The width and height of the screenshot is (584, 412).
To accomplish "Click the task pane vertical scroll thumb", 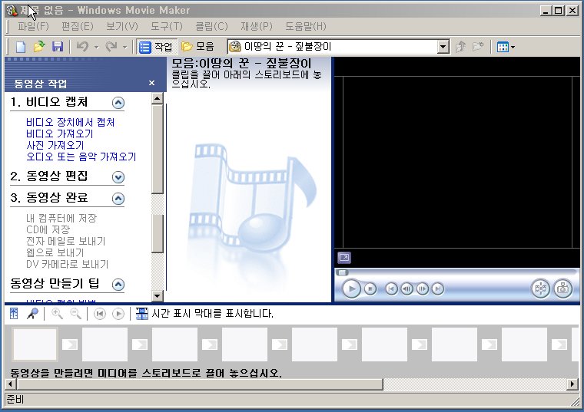I will tap(158, 149).
